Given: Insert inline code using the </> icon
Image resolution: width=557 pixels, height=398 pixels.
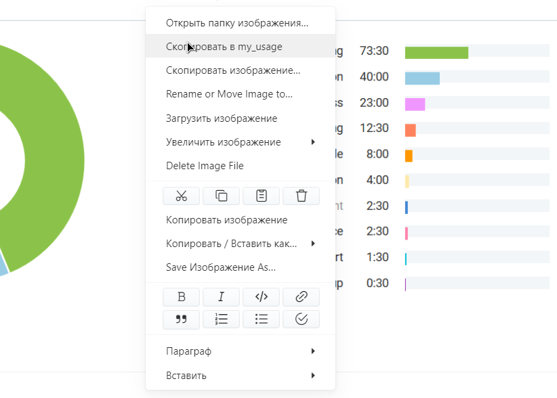Looking at the screenshot, I should tap(261, 297).
